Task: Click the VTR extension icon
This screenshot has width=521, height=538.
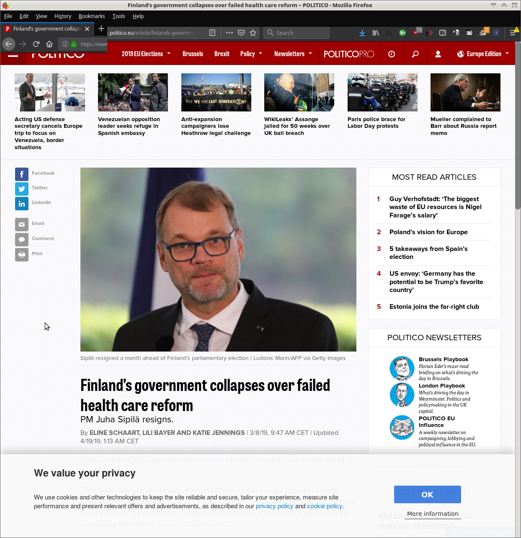Action: click(x=469, y=33)
